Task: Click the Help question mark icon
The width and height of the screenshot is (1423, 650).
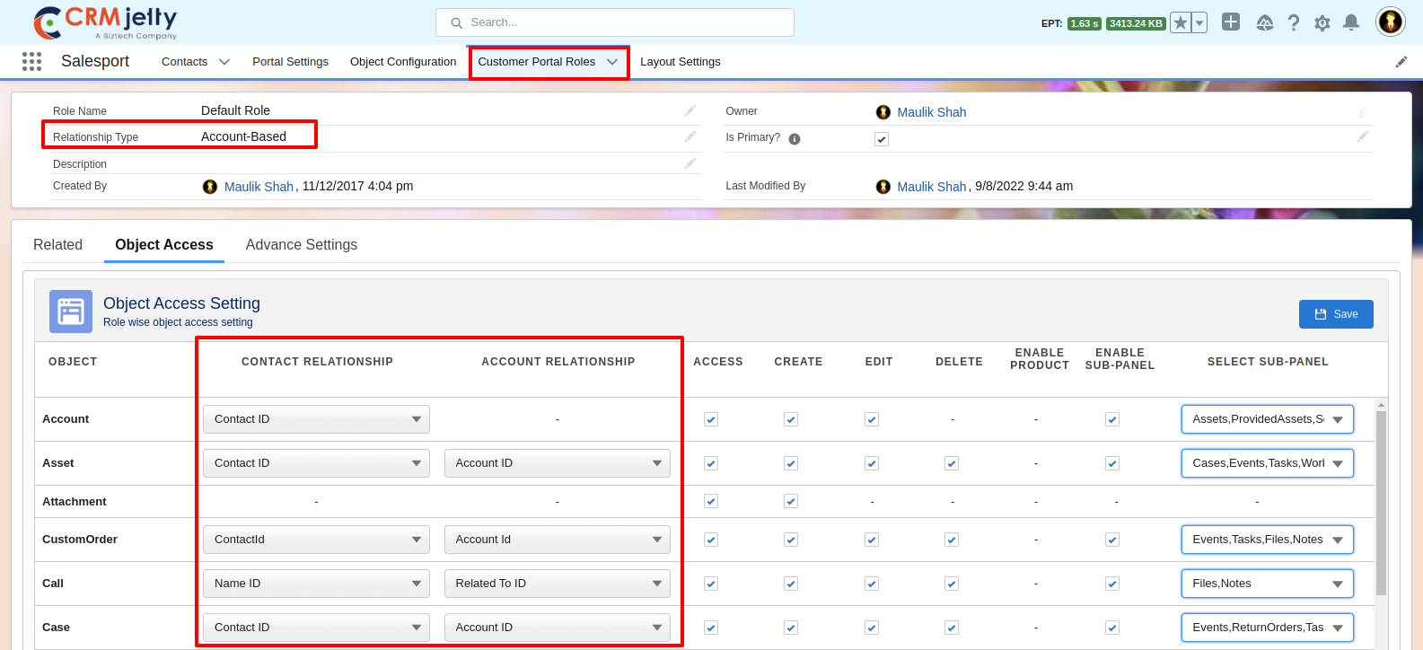Action: tap(1293, 23)
